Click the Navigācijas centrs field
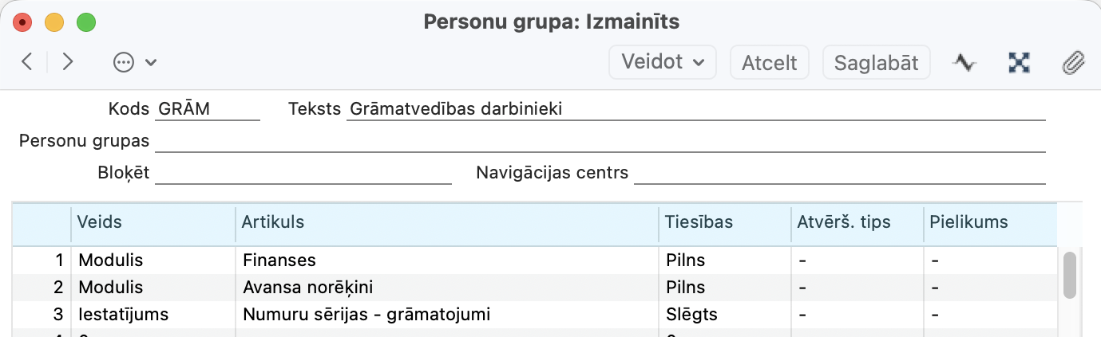1101x337 pixels. coord(839,173)
